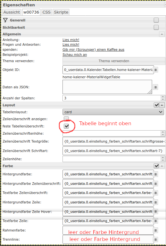Enable Zeilenüberschrift anzeigen checkbox
The width and height of the screenshot is (166, 246).
(x=66, y=119)
